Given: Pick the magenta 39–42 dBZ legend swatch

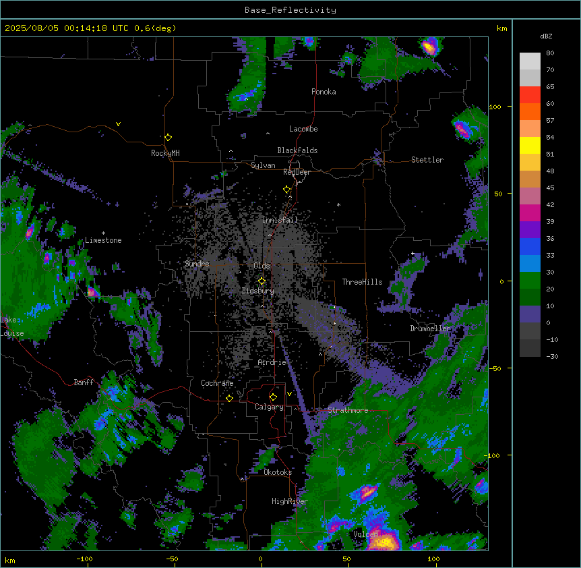Looking at the screenshot, I should [x=530, y=212].
